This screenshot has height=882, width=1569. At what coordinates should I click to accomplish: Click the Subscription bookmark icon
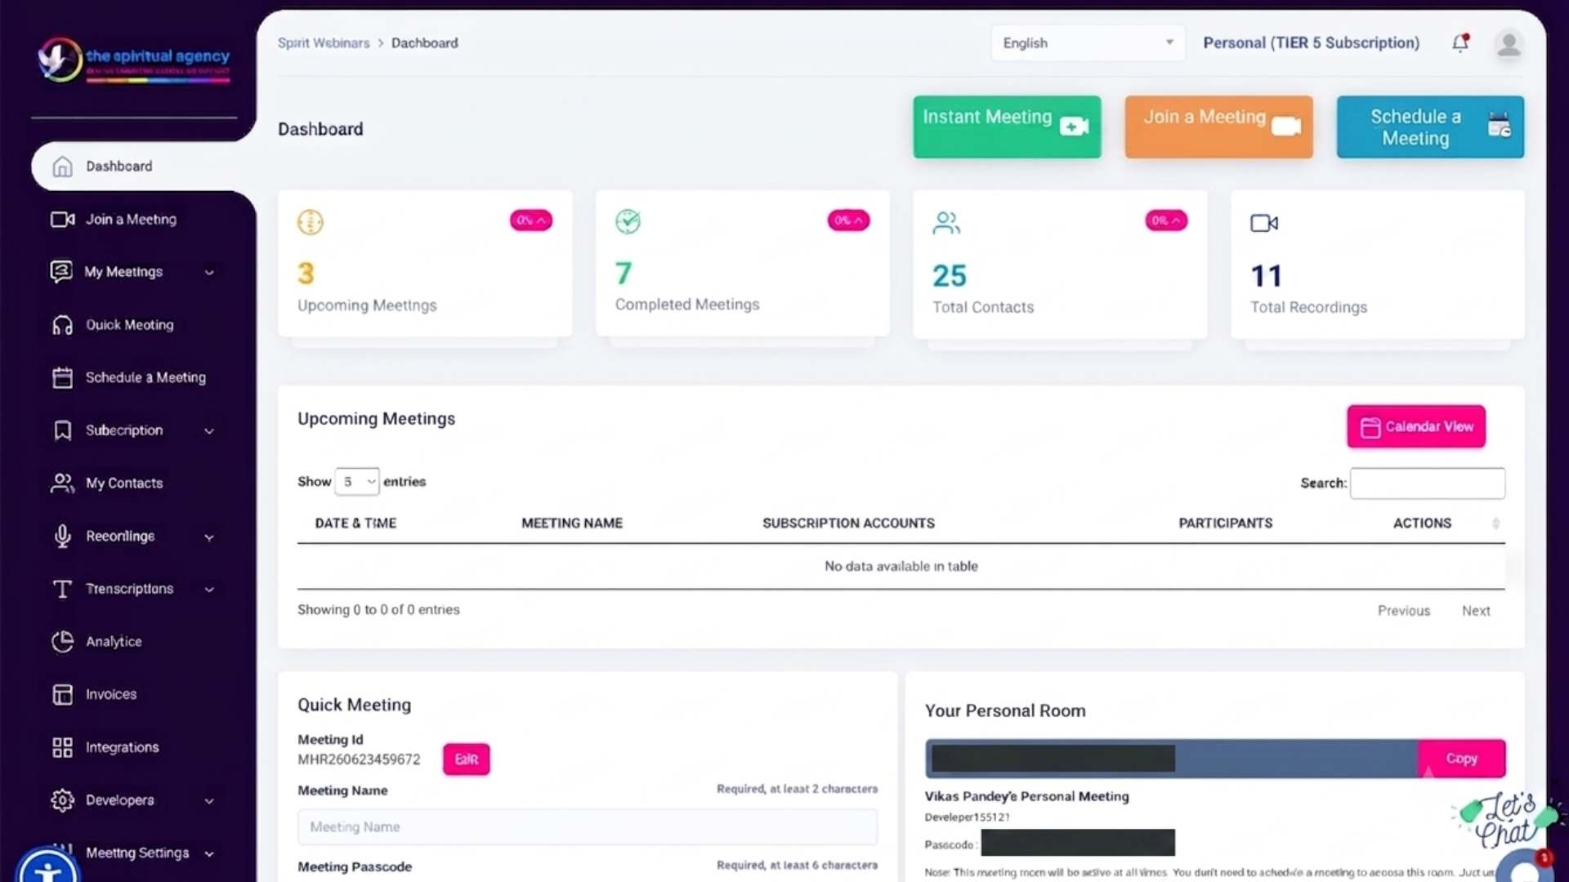[x=62, y=430]
